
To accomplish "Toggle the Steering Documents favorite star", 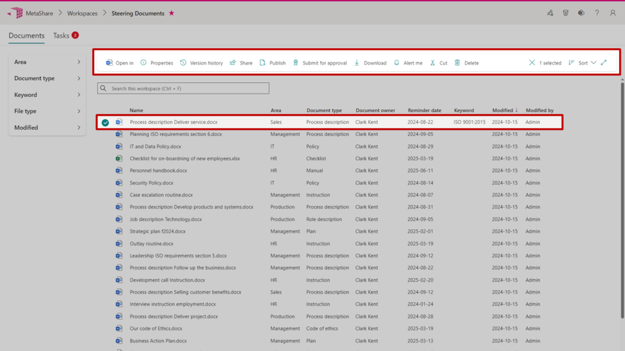I will coord(172,13).
